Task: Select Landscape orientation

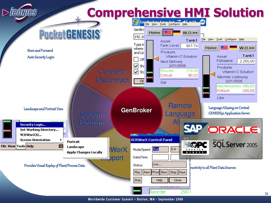Action: coord(75,147)
